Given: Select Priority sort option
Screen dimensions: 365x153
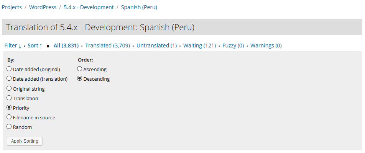Looking at the screenshot, I should tap(9, 108).
